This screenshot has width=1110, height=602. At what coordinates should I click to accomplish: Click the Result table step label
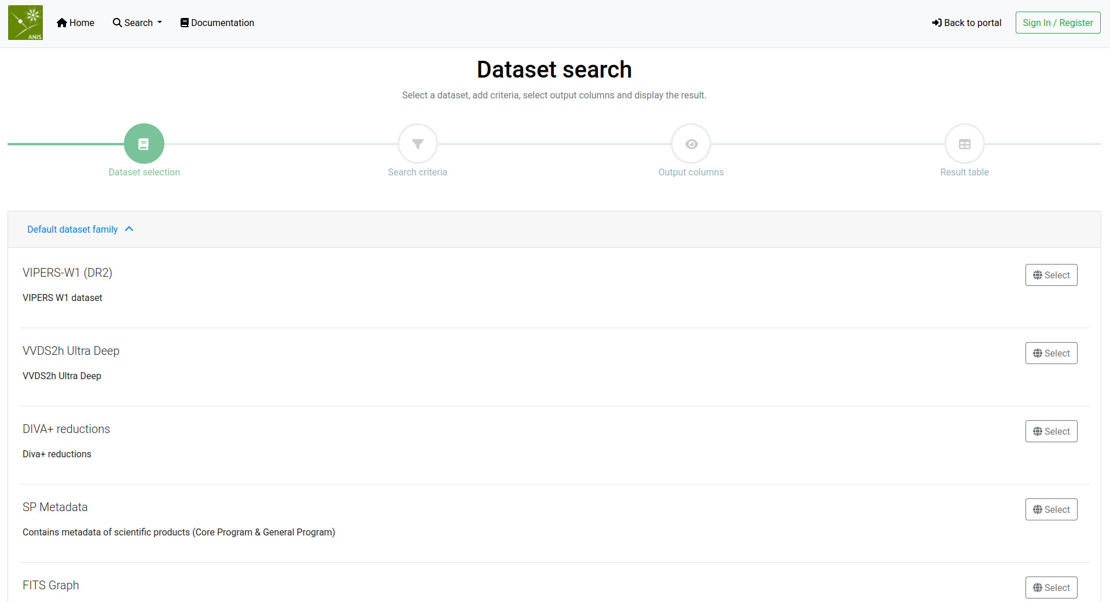tap(965, 172)
